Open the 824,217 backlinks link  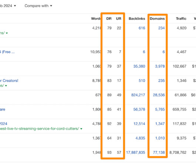pyautogui.click(x=138, y=95)
